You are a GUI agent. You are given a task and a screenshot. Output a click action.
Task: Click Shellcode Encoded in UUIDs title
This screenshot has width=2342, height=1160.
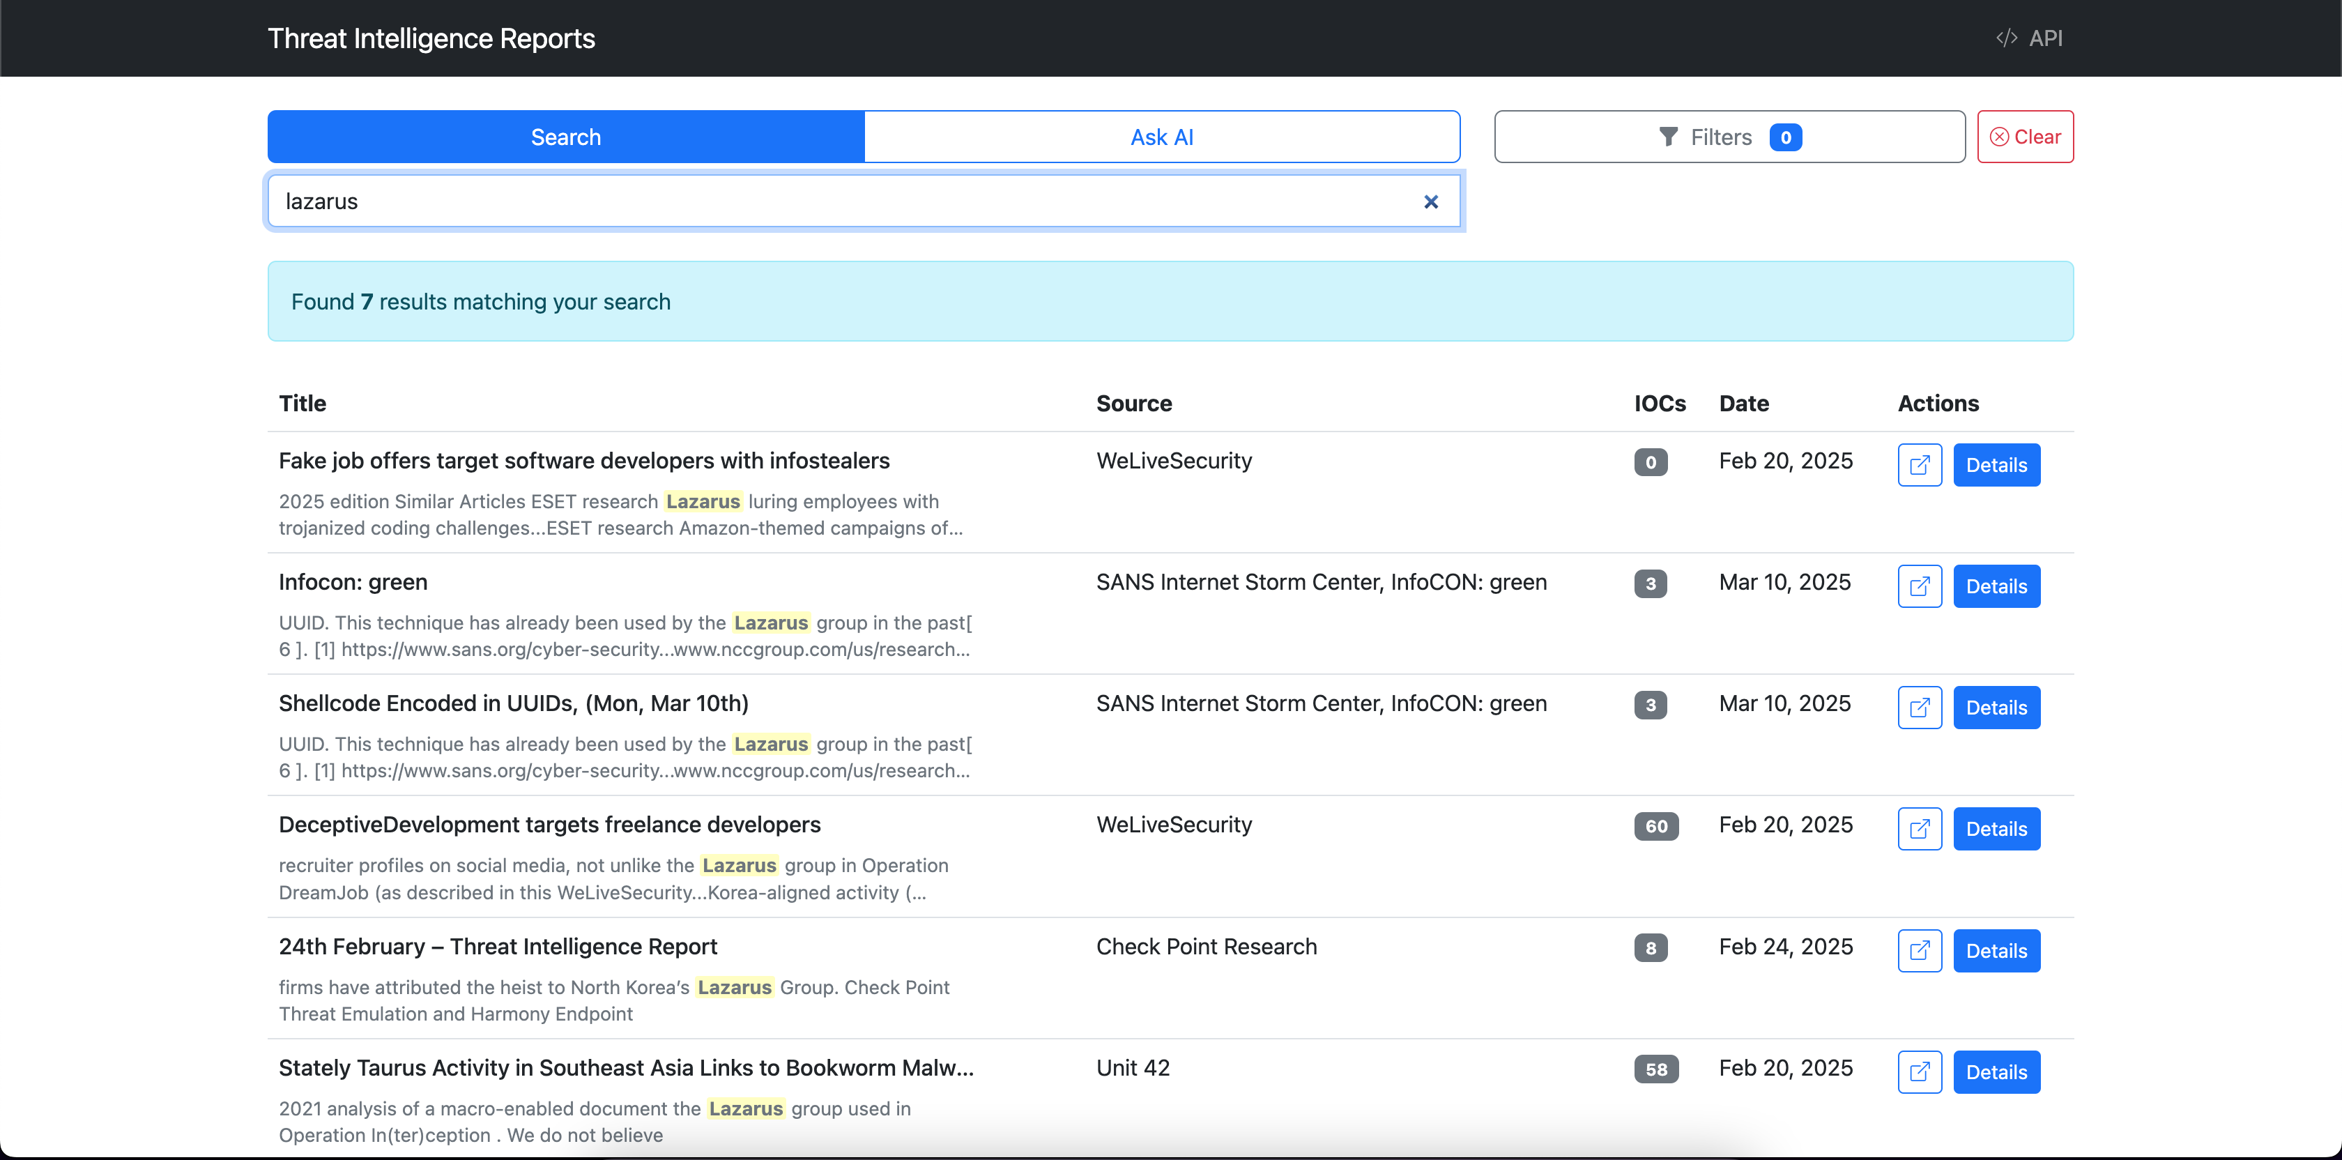pos(513,703)
